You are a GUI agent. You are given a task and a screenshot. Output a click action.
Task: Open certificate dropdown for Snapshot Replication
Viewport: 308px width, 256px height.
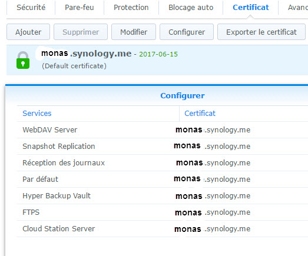[x=212, y=147]
